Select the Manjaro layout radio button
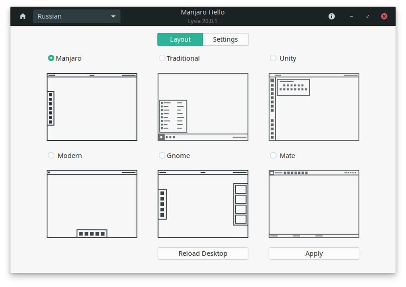Screen dimensions: 406x287 coord(51,58)
